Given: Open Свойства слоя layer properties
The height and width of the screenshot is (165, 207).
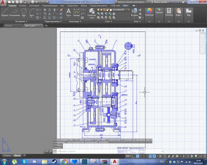Looking at the screenshot, I should [x=92, y=12].
